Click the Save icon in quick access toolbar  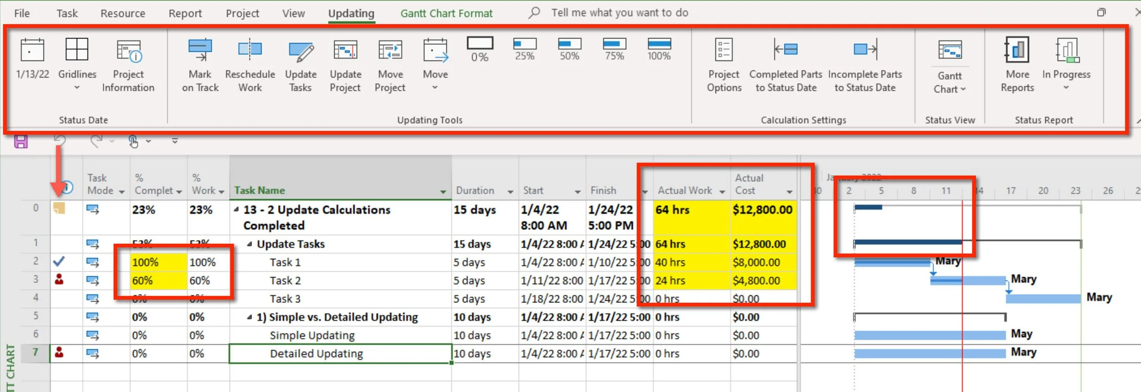tap(21, 141)
